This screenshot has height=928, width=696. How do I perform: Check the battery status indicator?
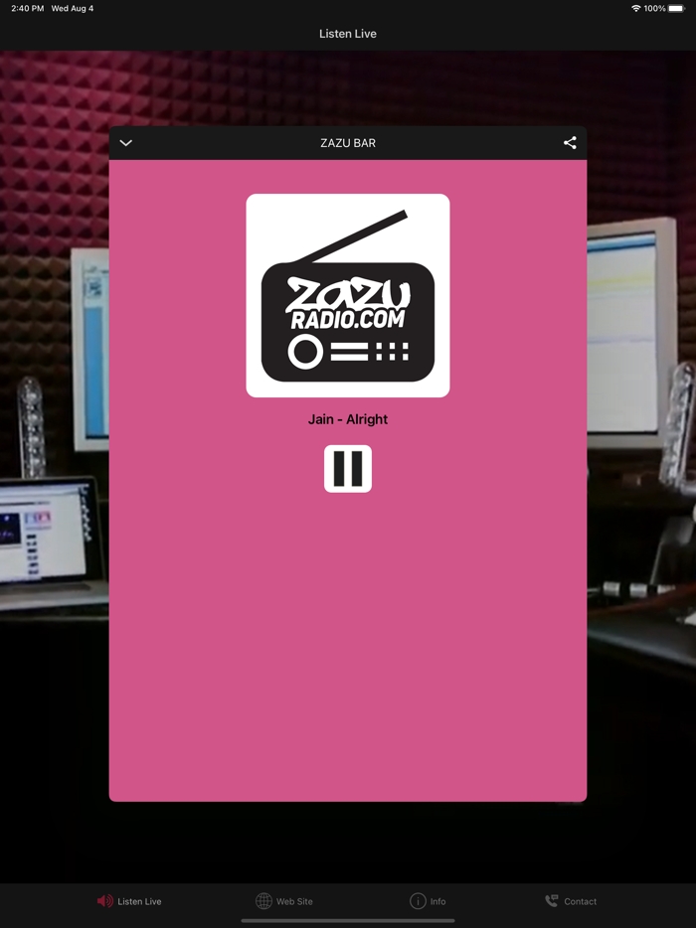click(x=676, y=8)
